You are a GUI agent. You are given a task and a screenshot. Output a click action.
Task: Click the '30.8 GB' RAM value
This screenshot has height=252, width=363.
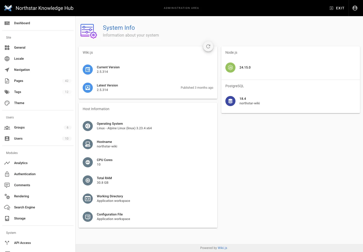click(103, 183)
